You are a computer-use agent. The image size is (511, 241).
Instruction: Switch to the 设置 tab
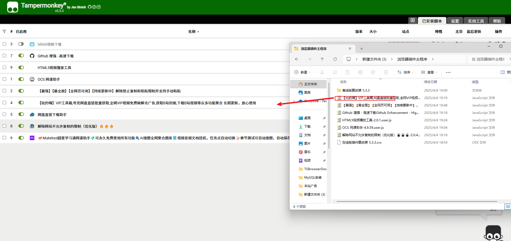click(x=455, y=21)
